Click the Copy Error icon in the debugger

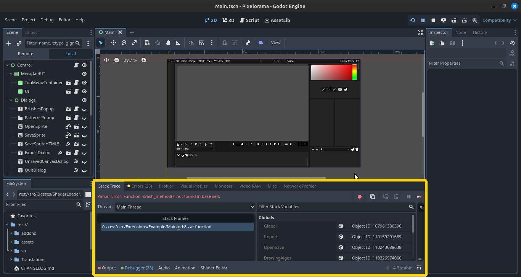point(373,196)
